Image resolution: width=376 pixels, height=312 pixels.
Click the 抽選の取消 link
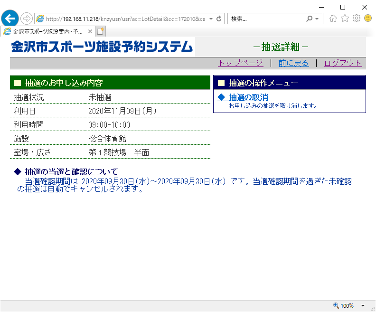click(248, 97)
